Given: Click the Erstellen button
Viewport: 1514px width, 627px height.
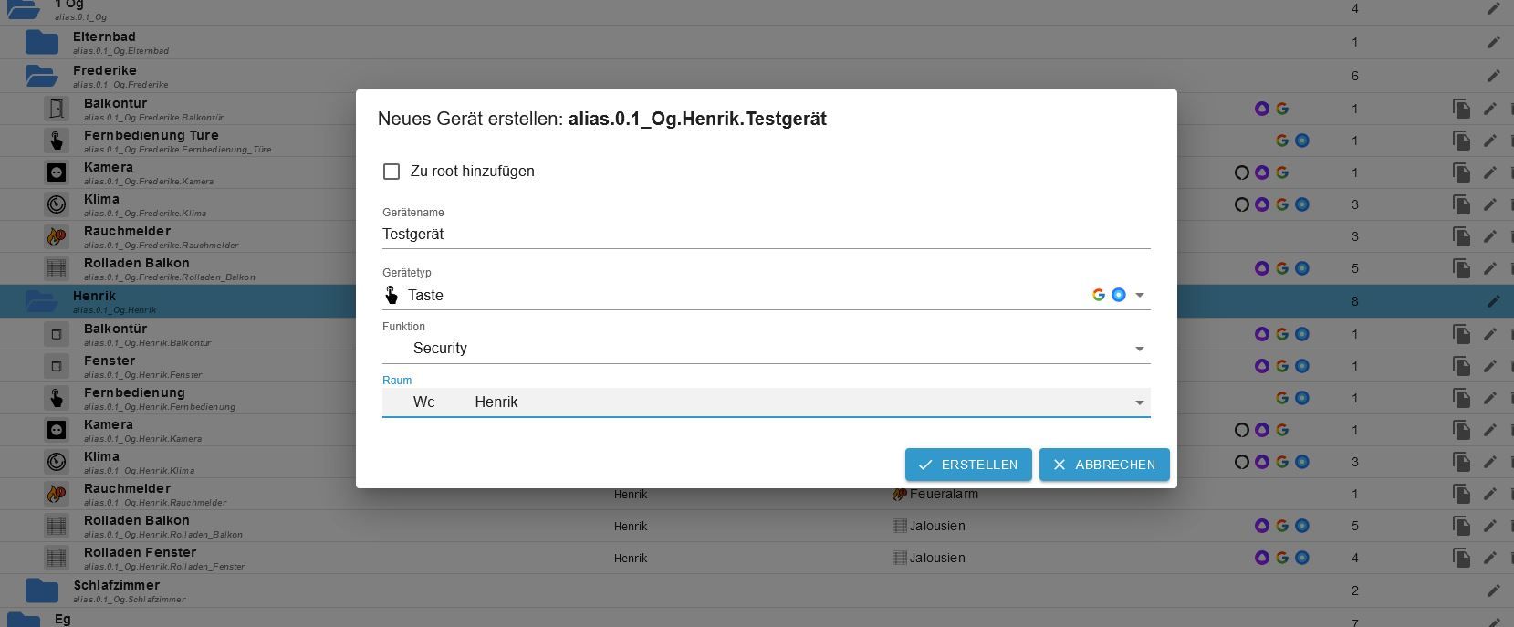Looking at the screenshot, I should click(968, 465).
